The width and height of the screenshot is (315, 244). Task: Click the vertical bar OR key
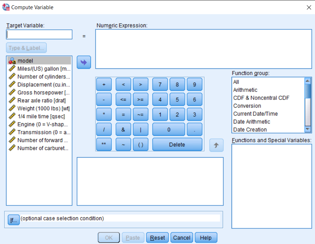[x=141, y=130]
